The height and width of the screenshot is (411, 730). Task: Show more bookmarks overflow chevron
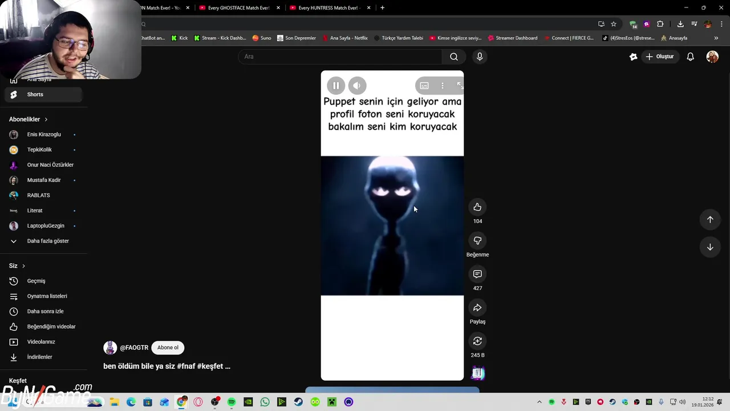716,38
